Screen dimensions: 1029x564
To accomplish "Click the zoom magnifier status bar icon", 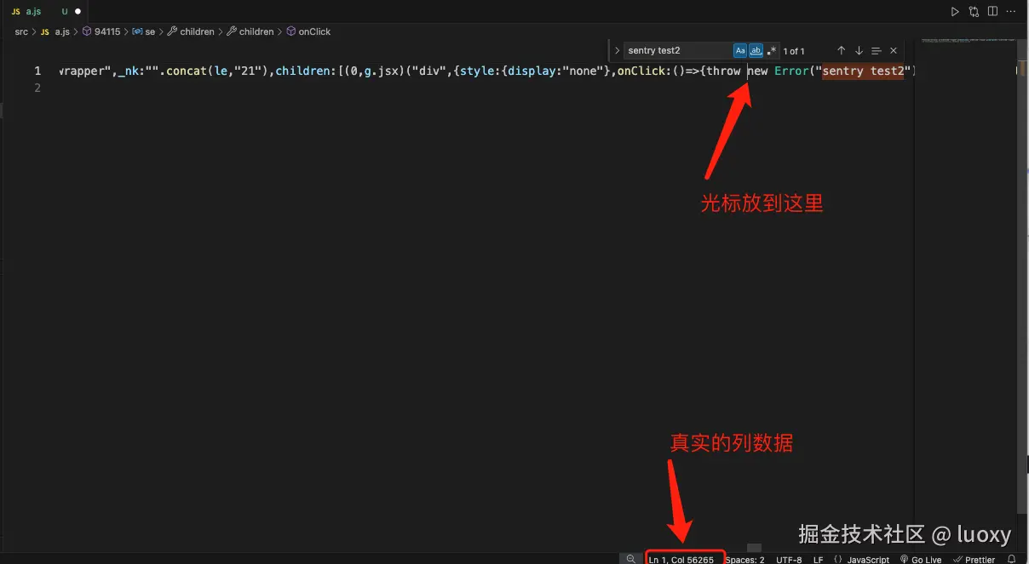I will [x=630, y=559].
